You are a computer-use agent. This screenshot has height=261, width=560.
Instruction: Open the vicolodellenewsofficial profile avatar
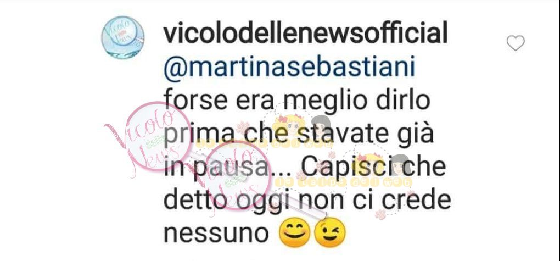click(x=123, y=37)
